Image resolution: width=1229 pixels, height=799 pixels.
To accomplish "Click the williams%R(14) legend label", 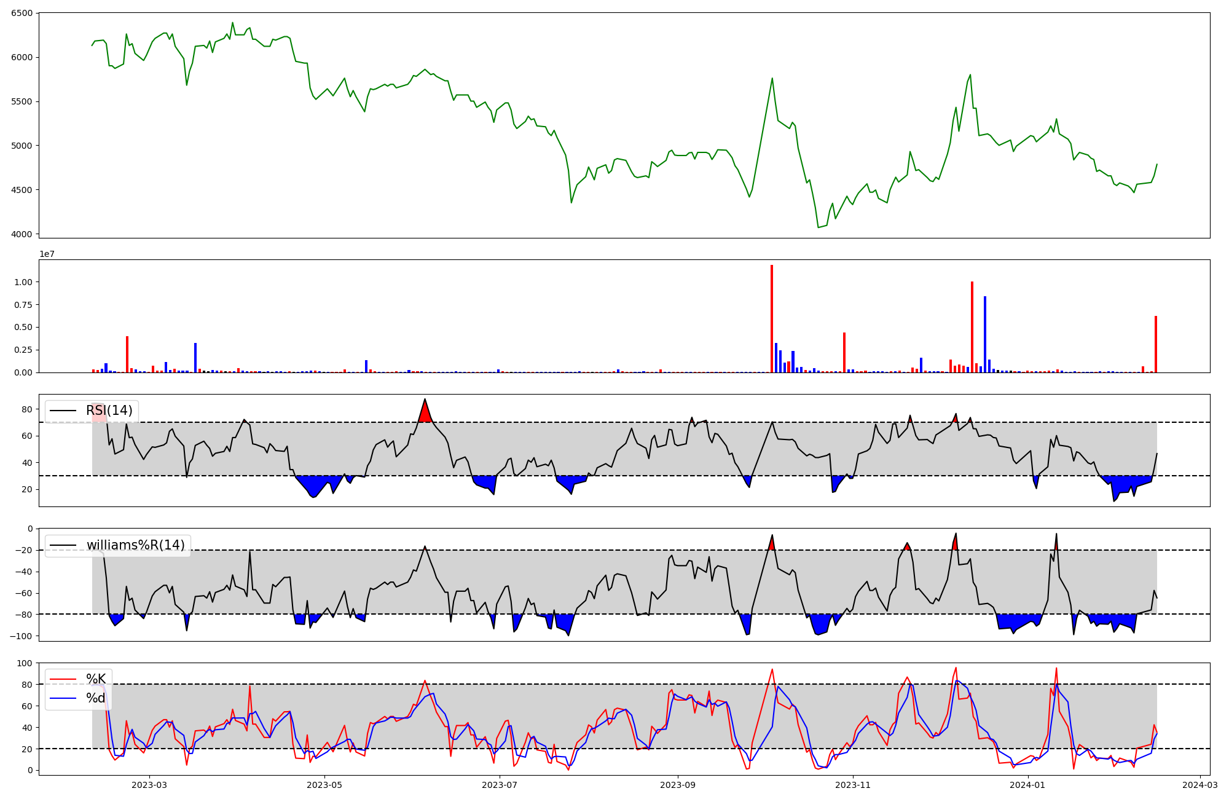I will (136, 545).
